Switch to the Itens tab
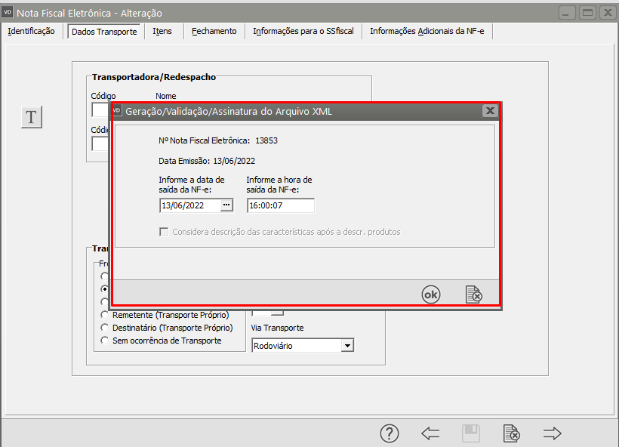Screen dimensions: 619x447 click(x=162, y=31)
